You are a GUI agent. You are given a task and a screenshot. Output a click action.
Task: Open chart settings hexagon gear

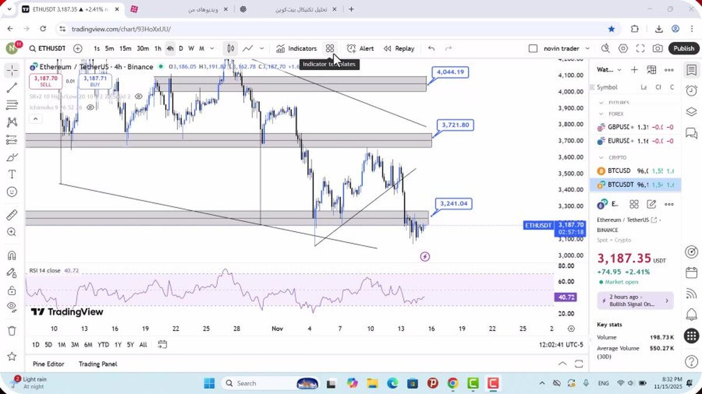click(623, 49)
